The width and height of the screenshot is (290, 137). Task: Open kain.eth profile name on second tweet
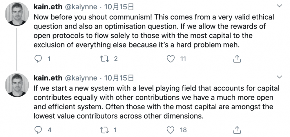coord(48,77)
